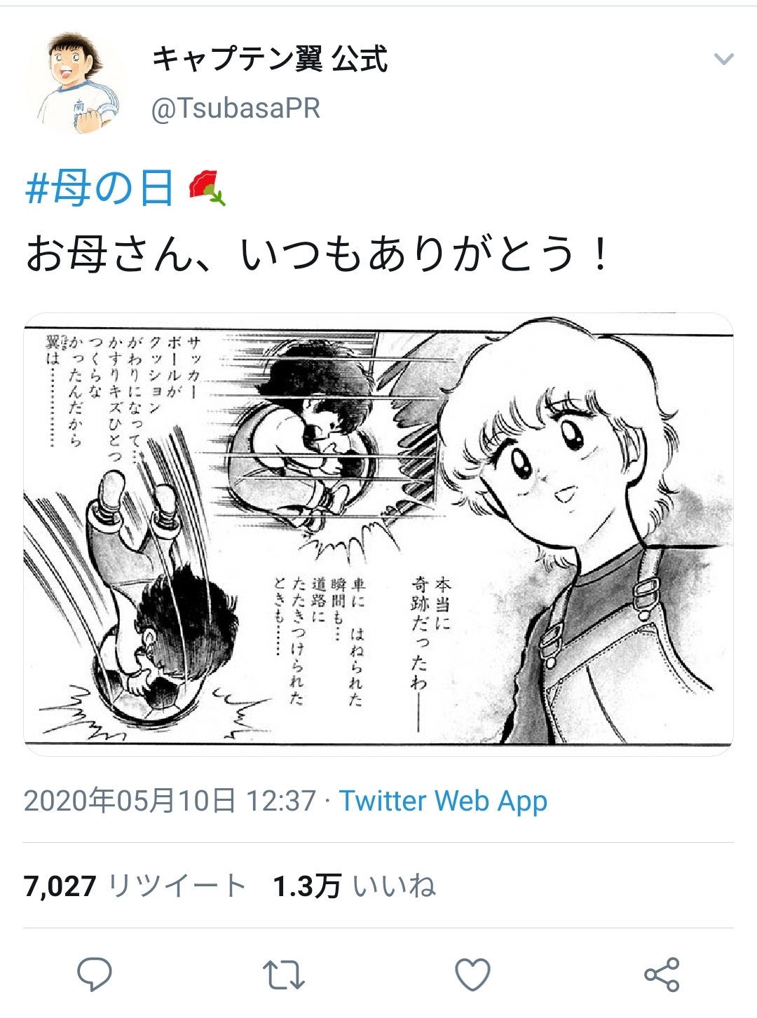Open the share icon menu
The image size is (757, 1018).
pyautogui.click(x=662, y=975)
